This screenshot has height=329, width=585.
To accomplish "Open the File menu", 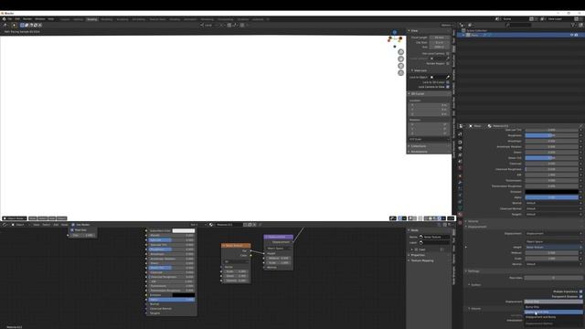I will (x=10, y=19).
